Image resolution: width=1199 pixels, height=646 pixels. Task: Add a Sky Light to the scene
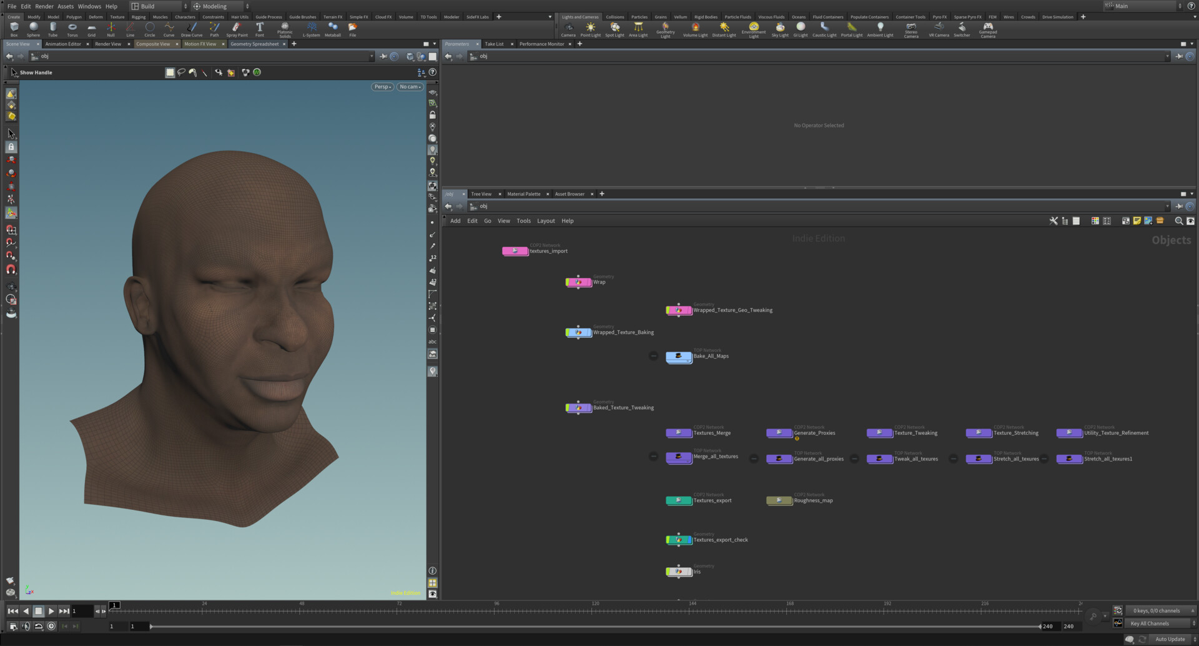coord(780,27)
